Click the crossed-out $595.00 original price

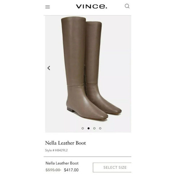[53, 170]
